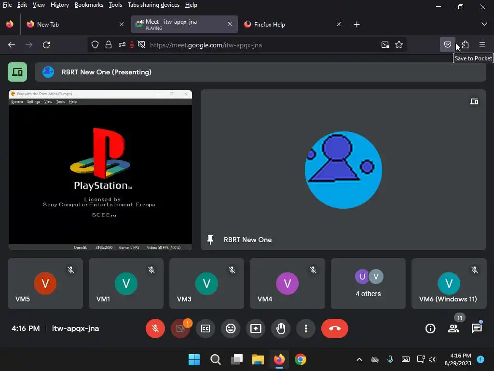Show site security padlock info
Viewport: 494px width, 371px height.
pos(109,45)
